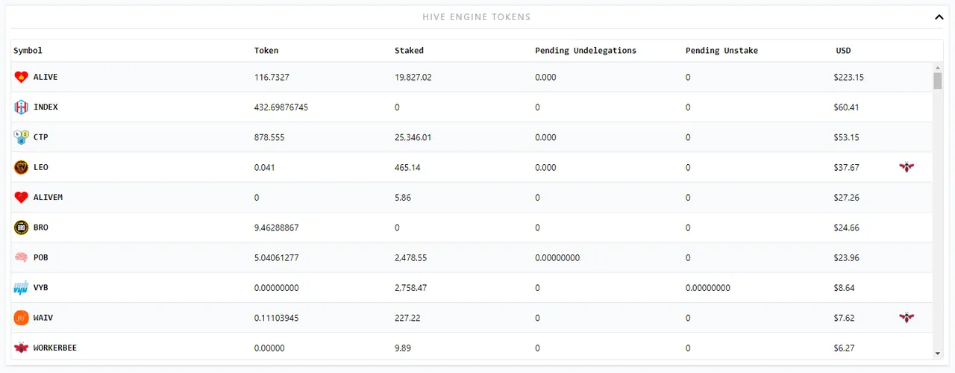Viewport: 955px width, 373px height.
Task: Click CTP staked value 25,346.01
Action: [x=413, y=137]
